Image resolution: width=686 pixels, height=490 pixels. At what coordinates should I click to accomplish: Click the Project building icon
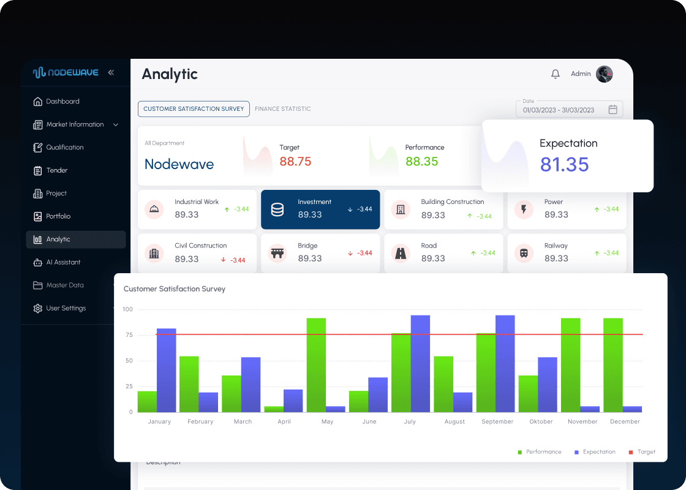pyautogui.click(x=37, y=194)
